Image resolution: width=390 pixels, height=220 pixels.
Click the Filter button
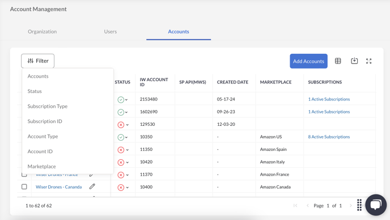pos(37,61)
